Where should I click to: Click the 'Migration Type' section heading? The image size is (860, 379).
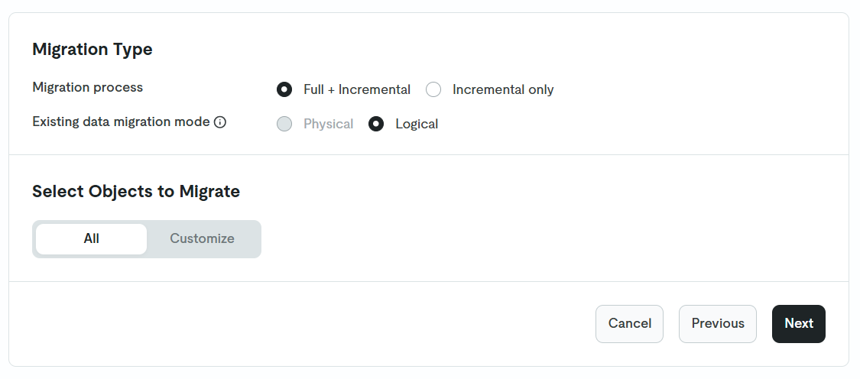92,50
